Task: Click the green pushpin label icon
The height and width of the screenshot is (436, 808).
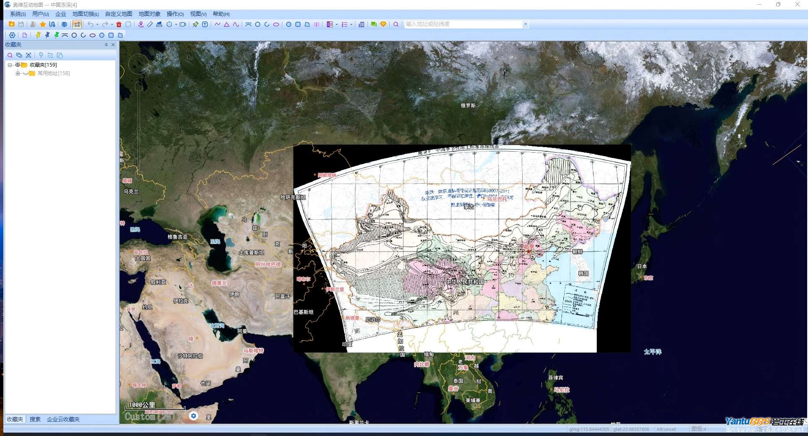Action: 196,24
